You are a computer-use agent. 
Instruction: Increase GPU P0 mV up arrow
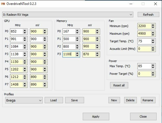point(45,30)
